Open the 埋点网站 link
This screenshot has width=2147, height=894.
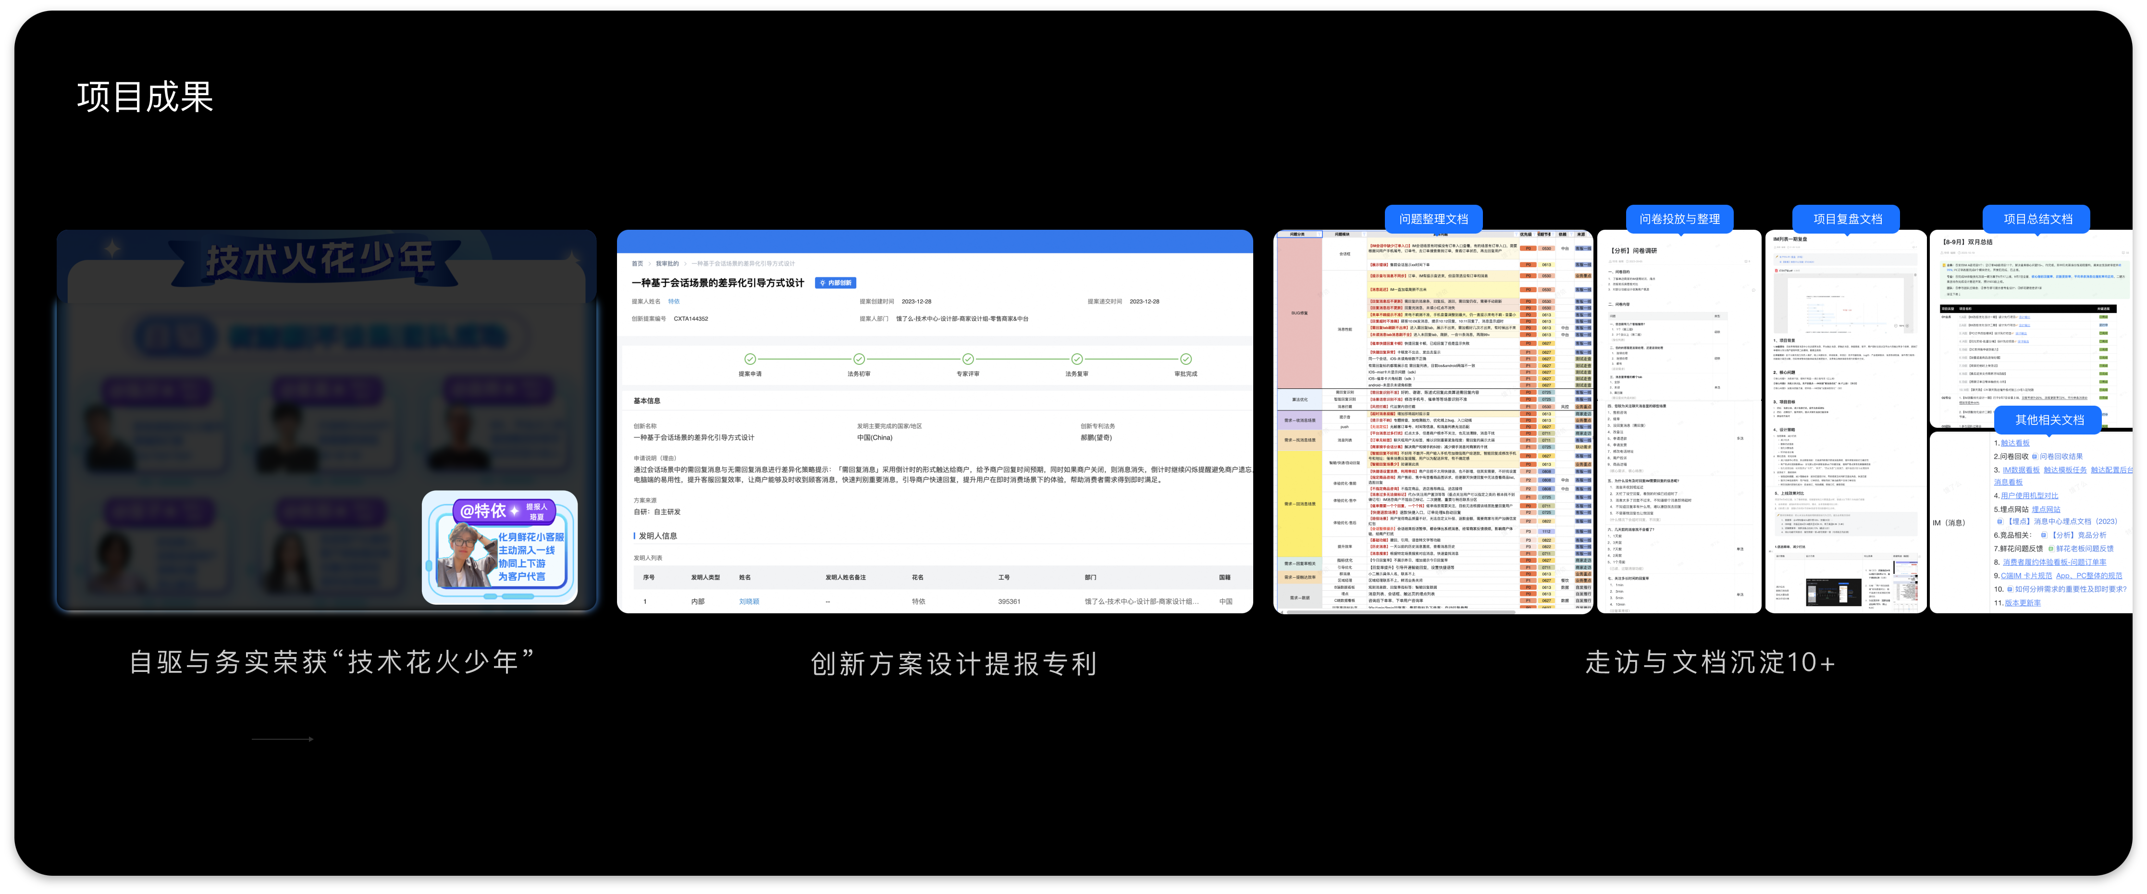[x=2046, y=509]
